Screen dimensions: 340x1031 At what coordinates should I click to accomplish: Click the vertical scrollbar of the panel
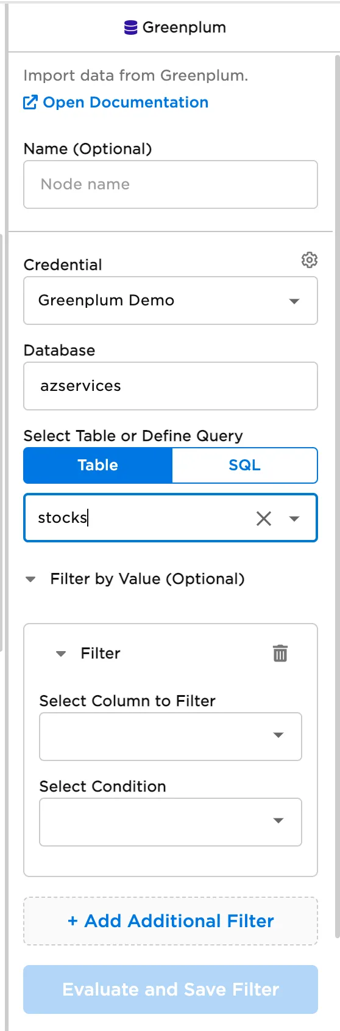[338, 498]
